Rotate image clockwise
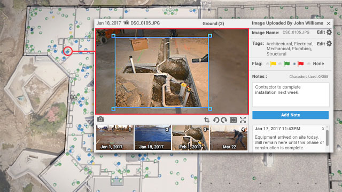Viewport: 342px width, 192px height. pyautogui.click(x=224, y=119)
